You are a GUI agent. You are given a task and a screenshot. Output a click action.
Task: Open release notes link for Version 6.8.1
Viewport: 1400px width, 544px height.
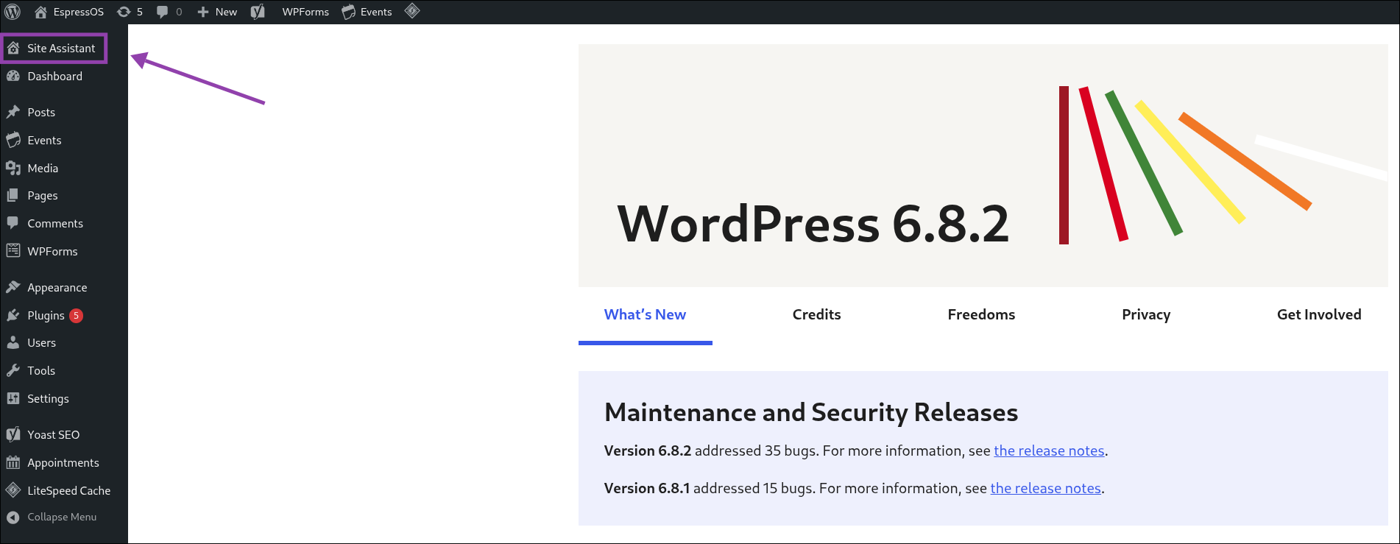[1045, 488]
